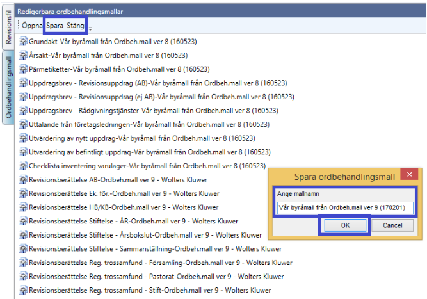Click the icon for Revisionsberättelse Stiftelse - Årsbokslut
The image size is (427, 299).
click(x=23, y=235)
